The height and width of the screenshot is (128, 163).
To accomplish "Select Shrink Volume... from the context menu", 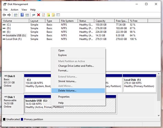I will (78, 81).
